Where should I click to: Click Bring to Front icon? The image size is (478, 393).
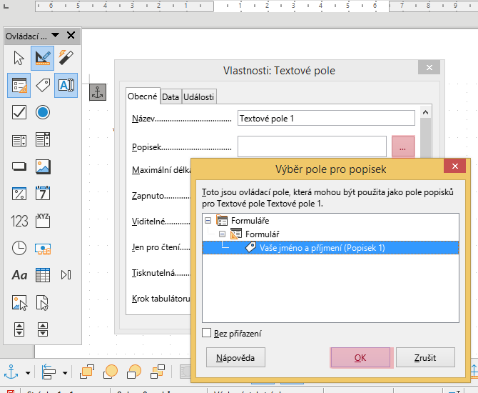tap(87, 372)
